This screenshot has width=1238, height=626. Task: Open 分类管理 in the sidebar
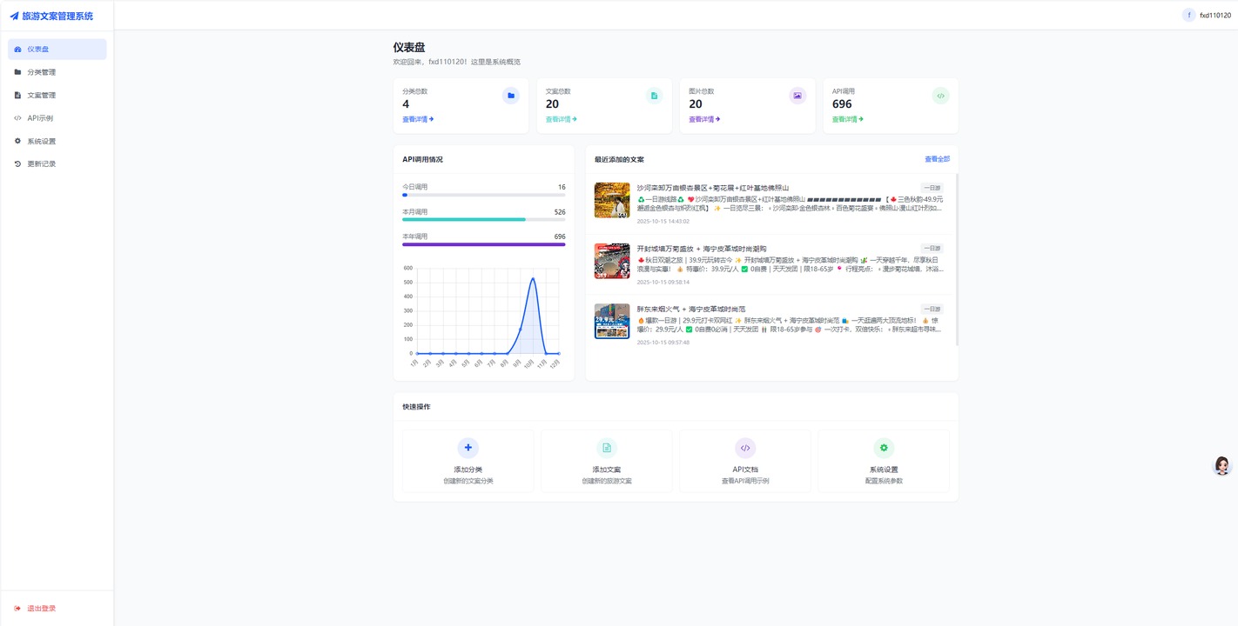pyautogui.click(x=41, y=72)
